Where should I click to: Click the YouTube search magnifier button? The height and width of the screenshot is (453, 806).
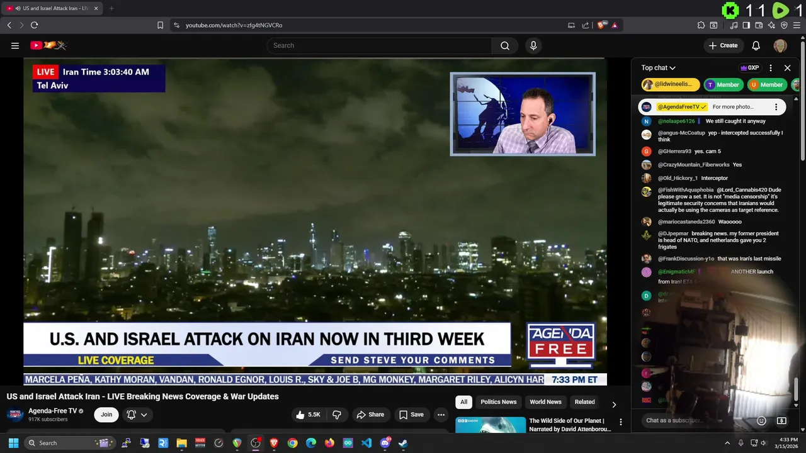pos(505,45)
